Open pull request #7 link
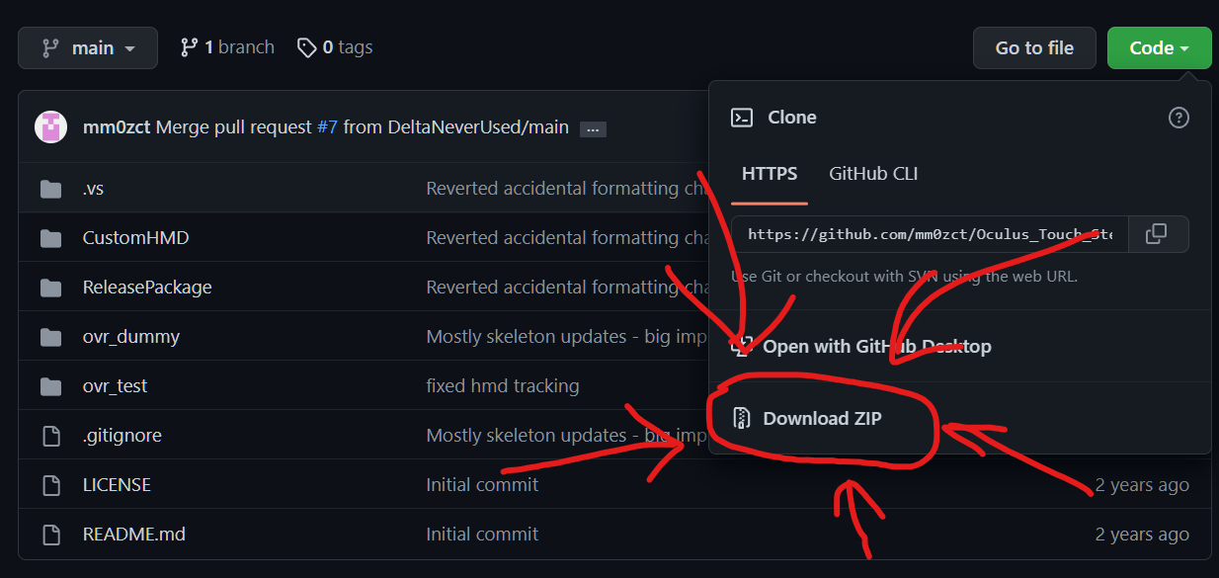 pyautogui.click(x=327, y=126)
